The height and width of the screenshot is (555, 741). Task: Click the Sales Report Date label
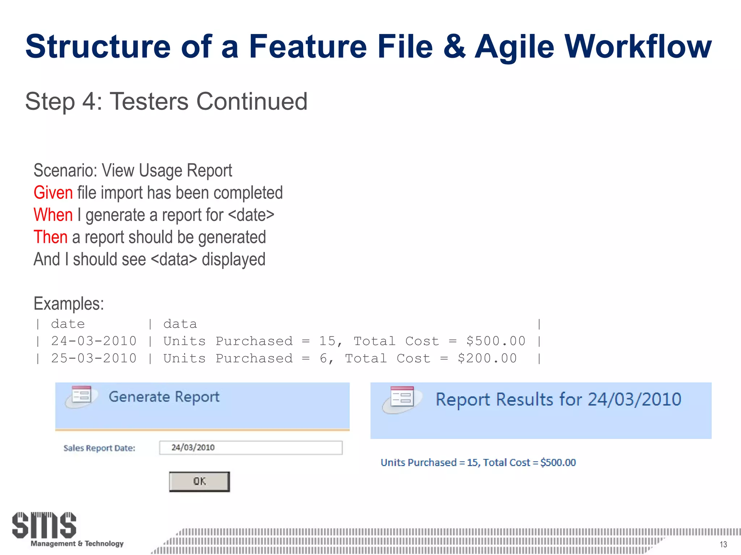point(99,448)
